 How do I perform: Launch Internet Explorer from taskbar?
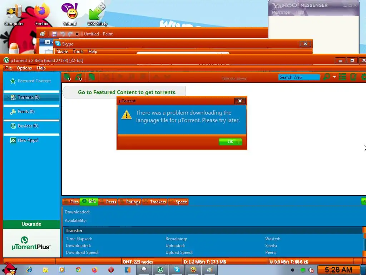pos(29,270)
